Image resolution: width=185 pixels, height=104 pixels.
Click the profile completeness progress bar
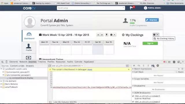point(132,23)
